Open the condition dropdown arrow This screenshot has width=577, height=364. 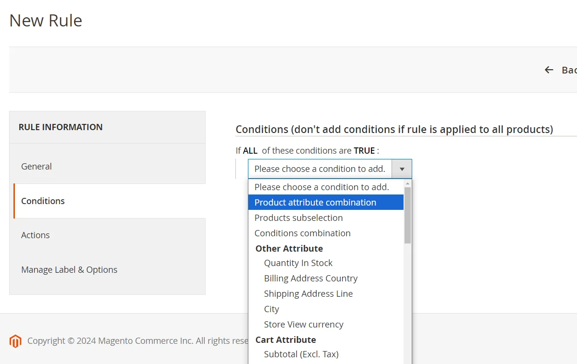point(402,169)
